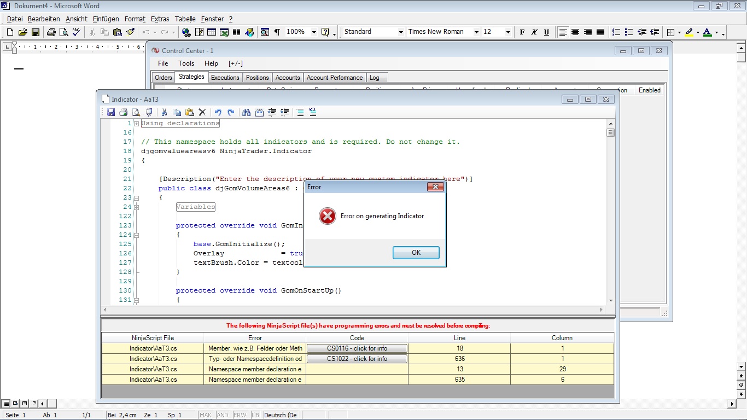
Task: Insert table from Word toolbar
Action: click(x=212, y=32)
